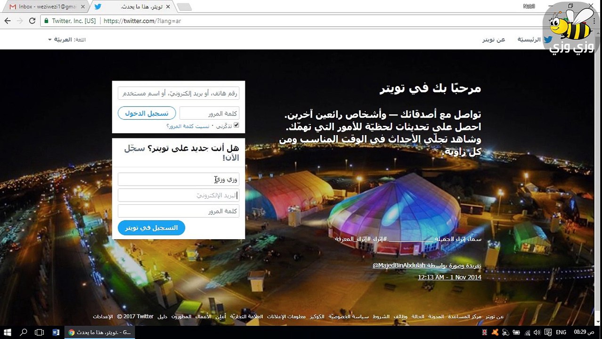Open the دليل footer link
Viewport: 602px width, 339px height.
(x=162, y=316)
